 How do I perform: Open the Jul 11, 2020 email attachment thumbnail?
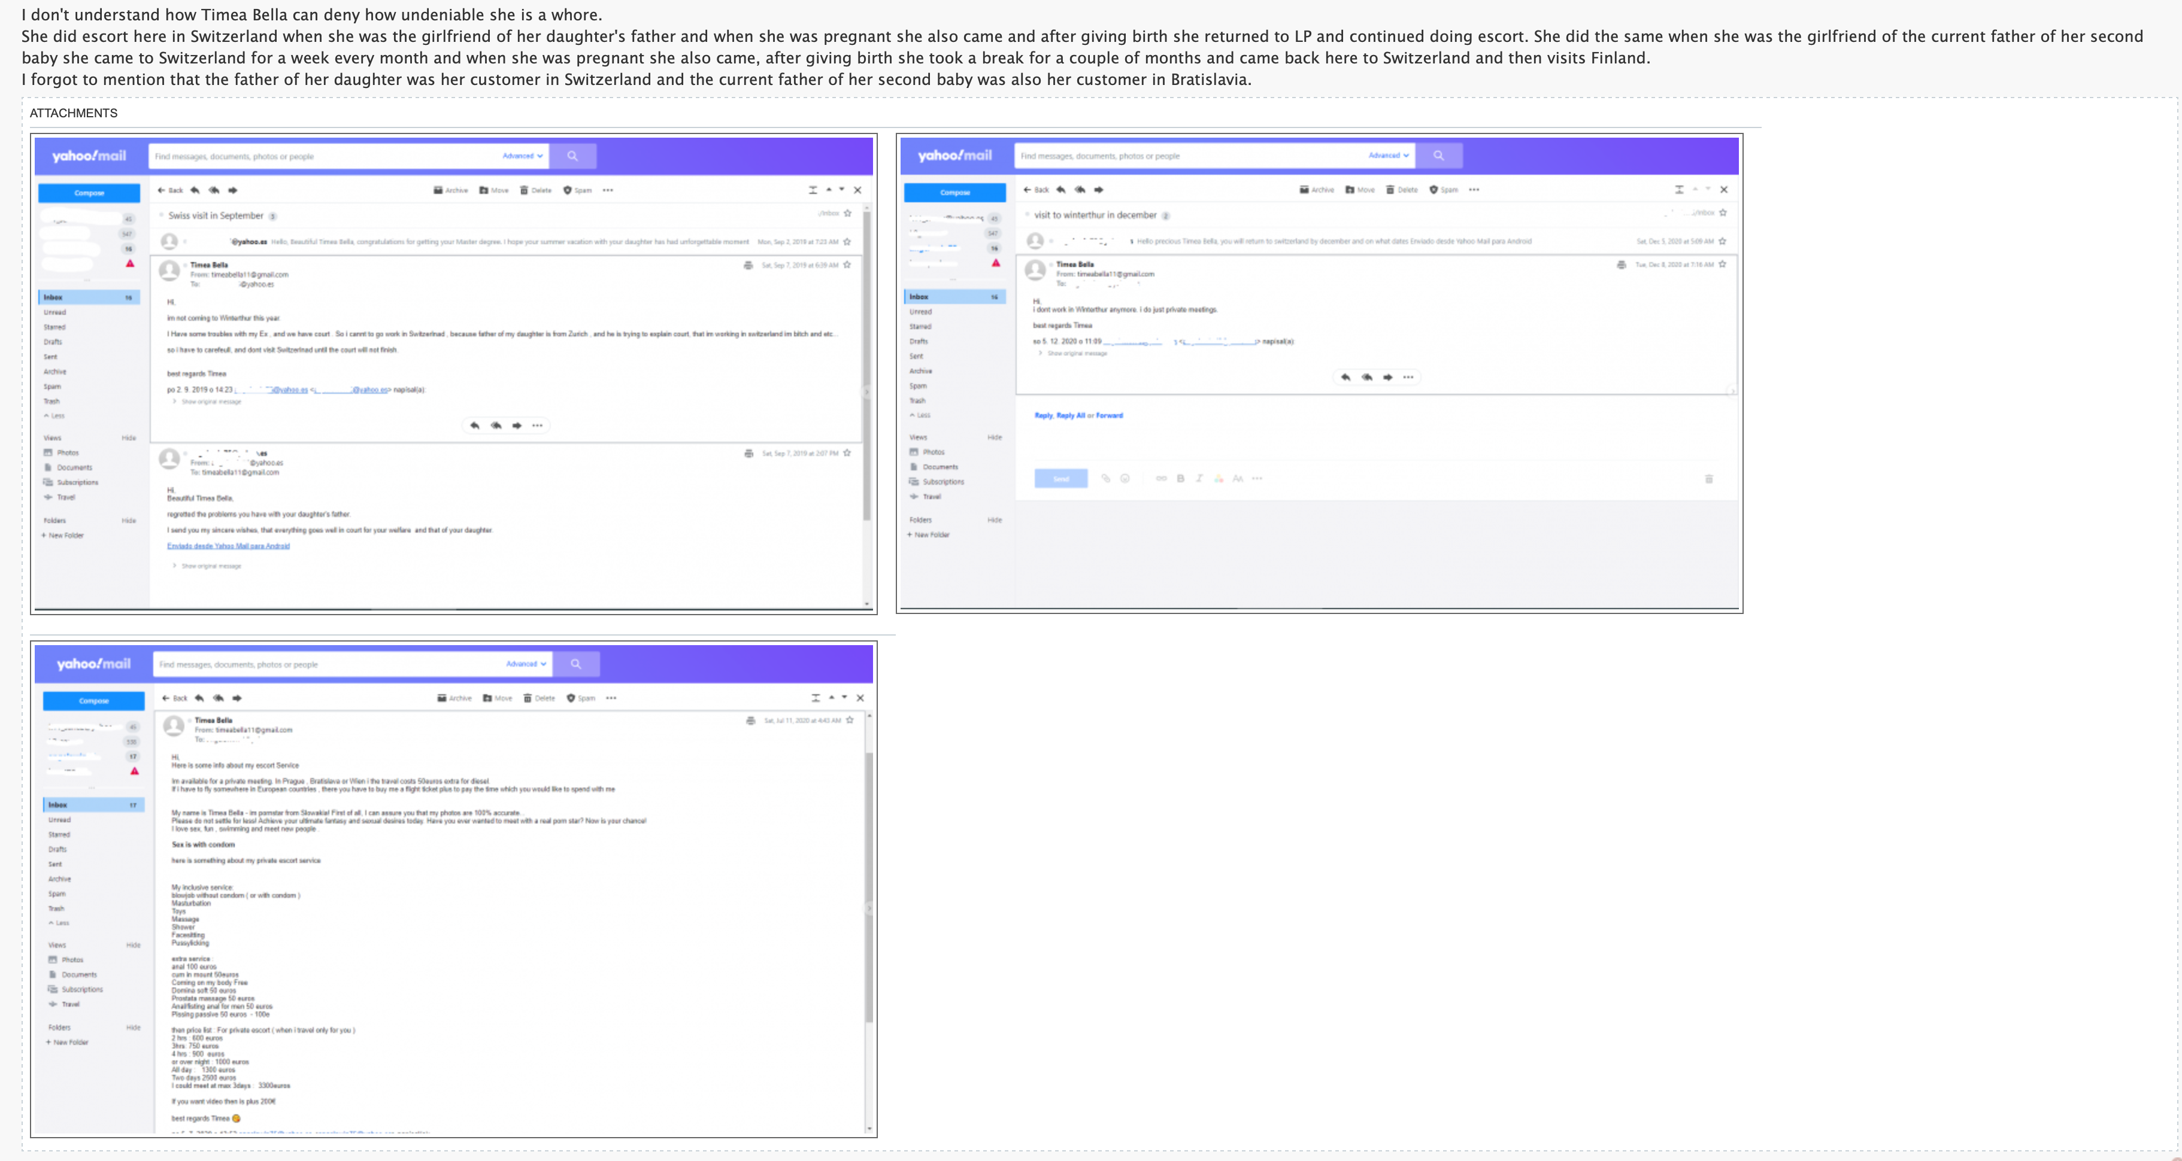pos(453,889)
